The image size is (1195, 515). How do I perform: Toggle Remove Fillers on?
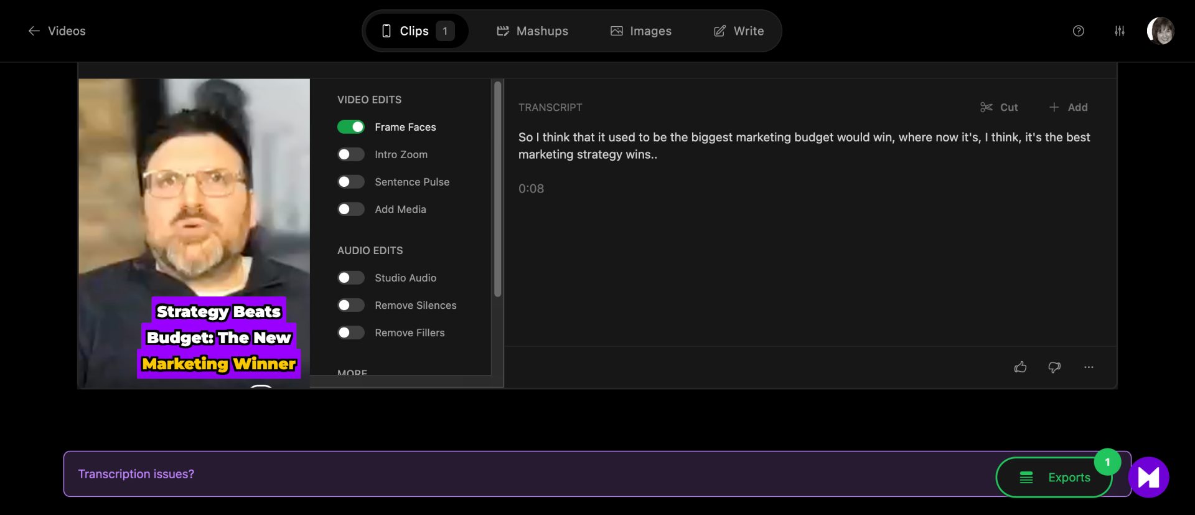pos(351,333)
